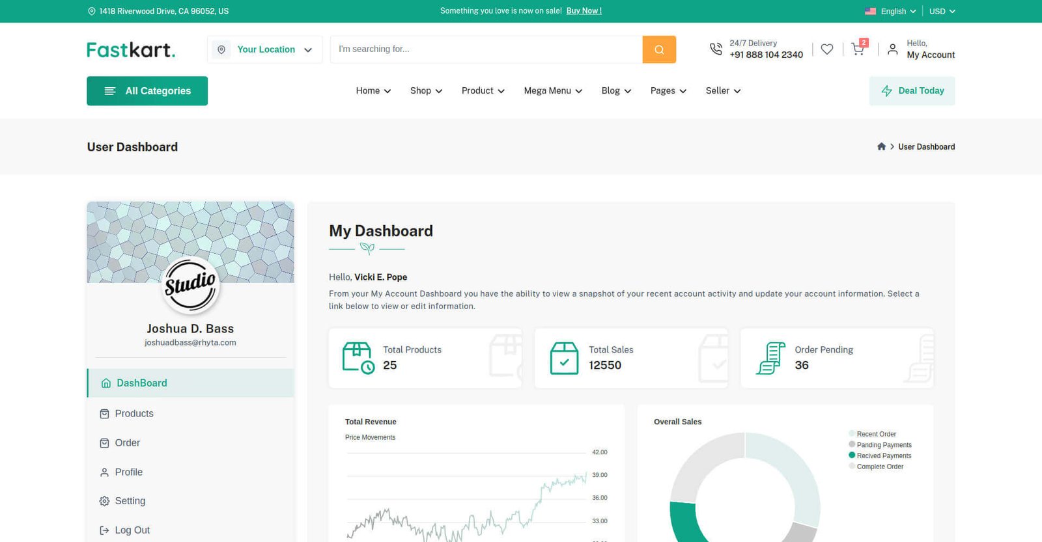Image resolution: width=1042 pixels, height=542 pixels.
Task: Click the Buy Now! link
Action: pos(584,11)
